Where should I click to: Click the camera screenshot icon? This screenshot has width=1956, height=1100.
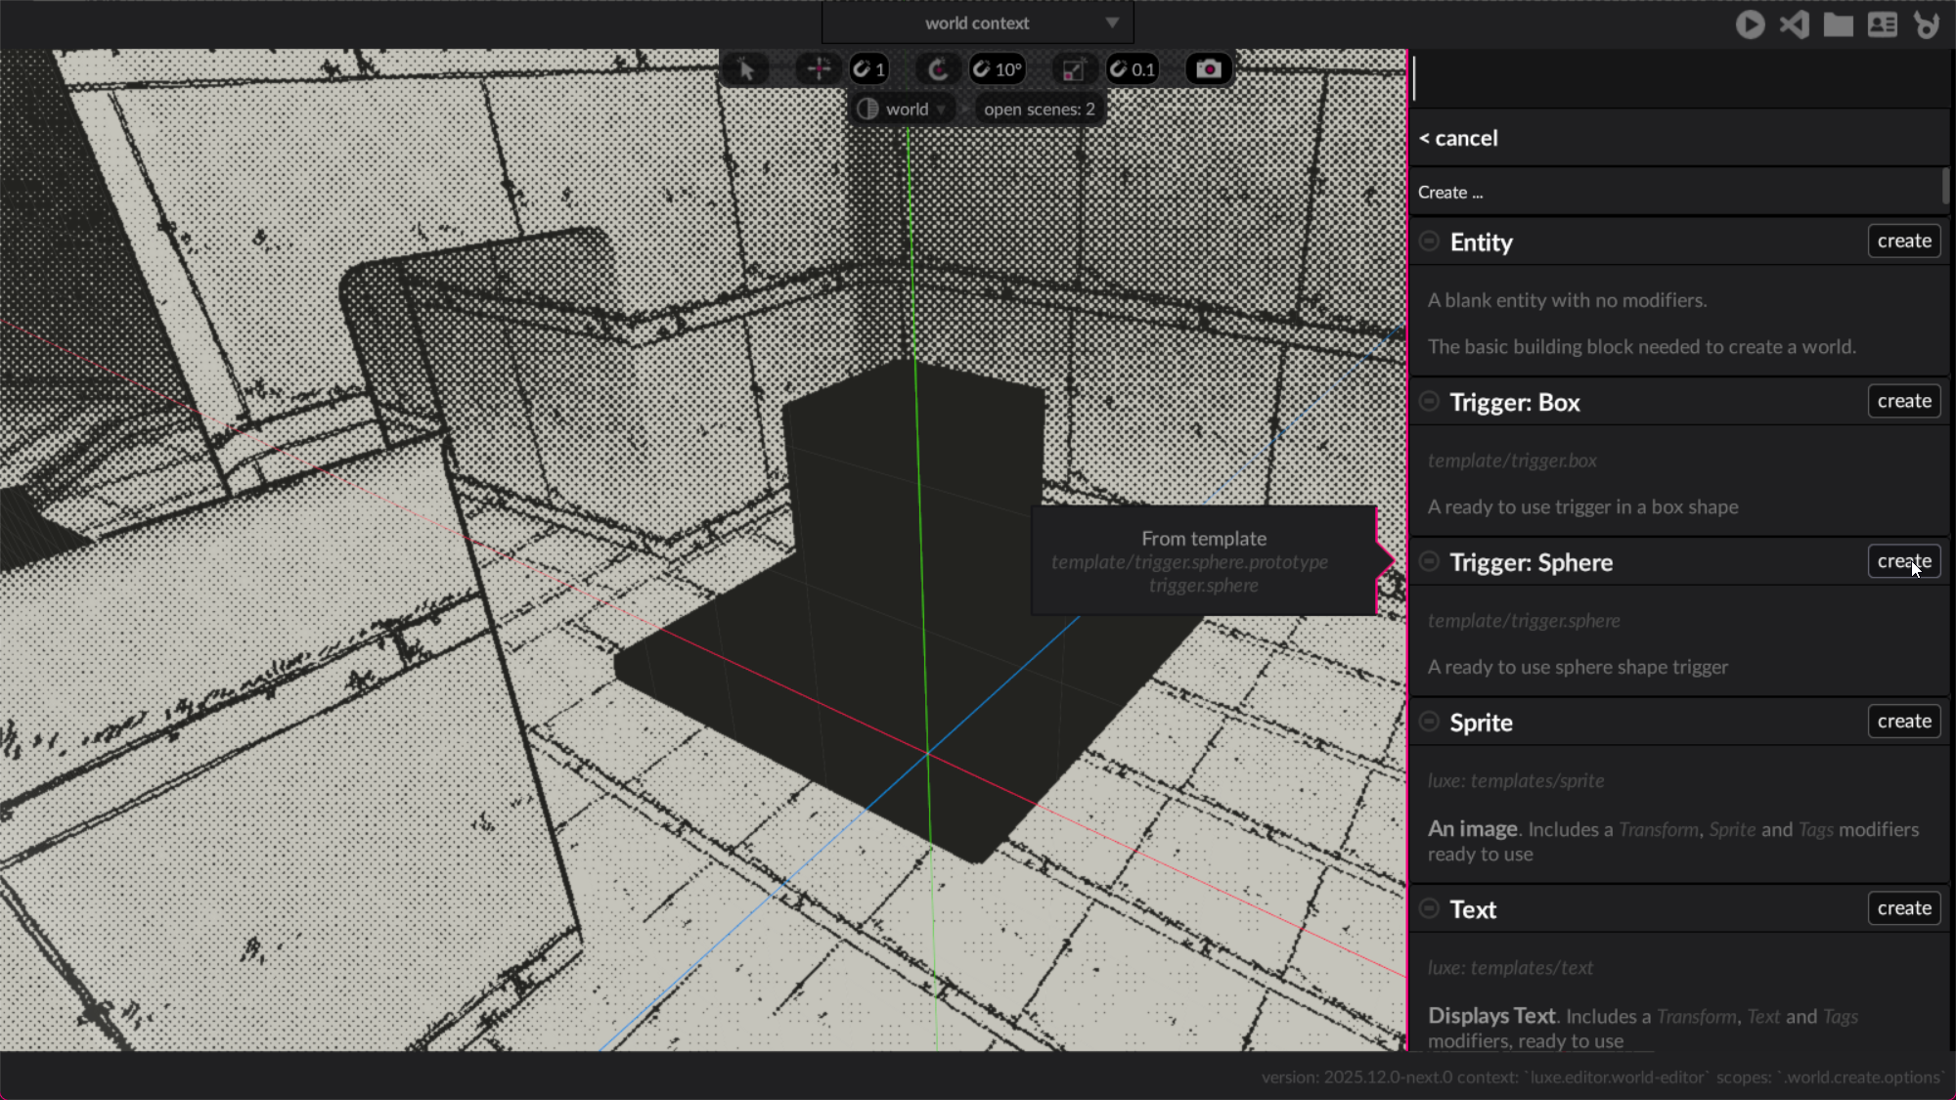(x=1209, y=69)
